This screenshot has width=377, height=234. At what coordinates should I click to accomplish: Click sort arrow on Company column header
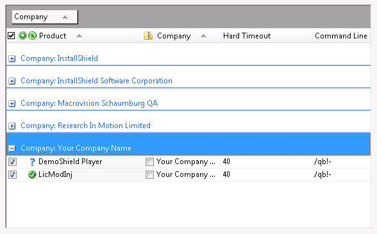pos(203,36)
